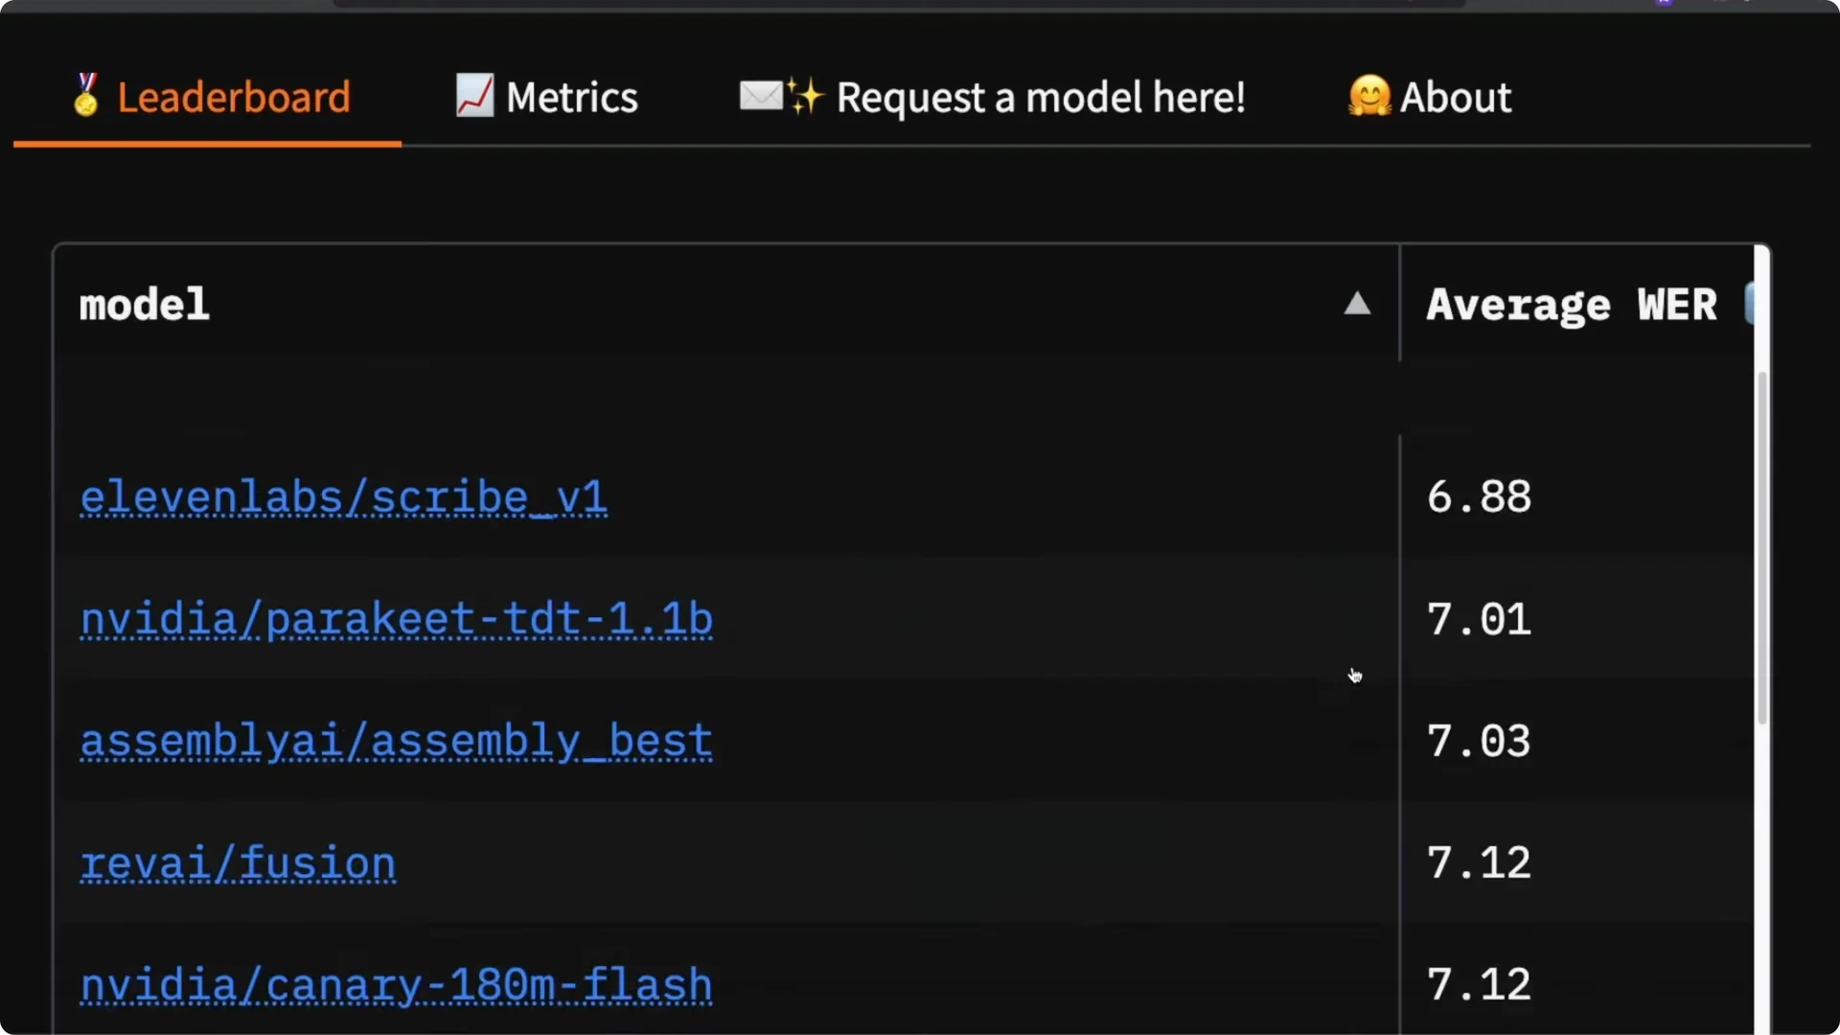Screen dimensions: 1840x1035
Task: Select the 7.03 WER cell
Action: (x=1479, y=741)
